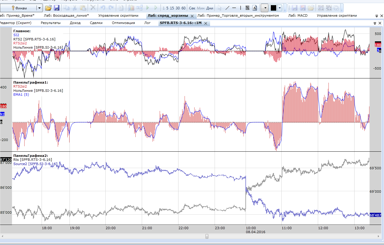
Task: Click the second green play arrow
Action: pyautogui.click(x=155, y=8)
